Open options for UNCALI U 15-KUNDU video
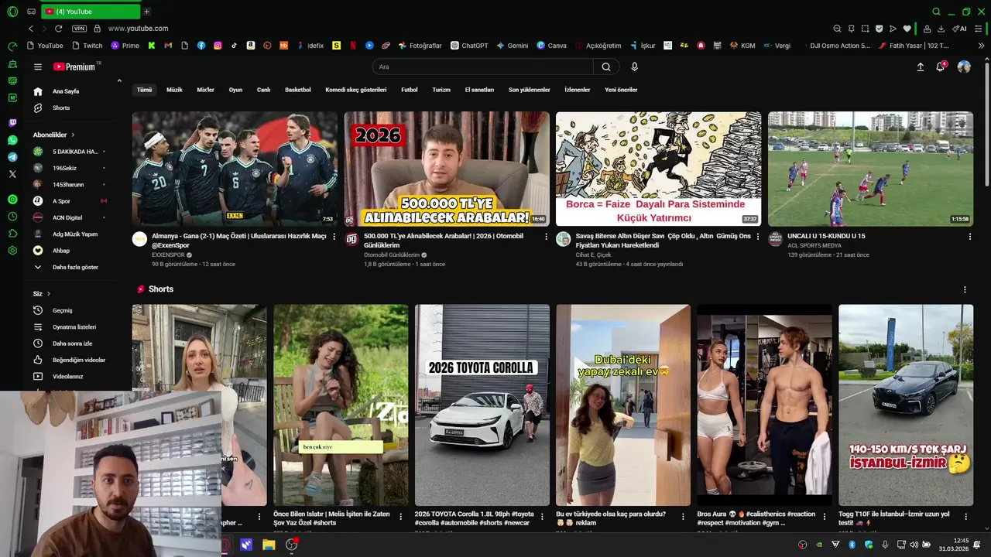 pos(969,237)
